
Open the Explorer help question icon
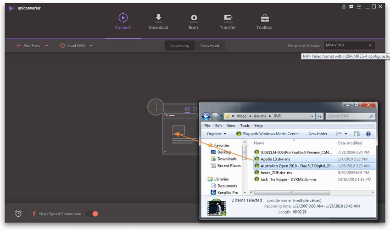(368, 134)
